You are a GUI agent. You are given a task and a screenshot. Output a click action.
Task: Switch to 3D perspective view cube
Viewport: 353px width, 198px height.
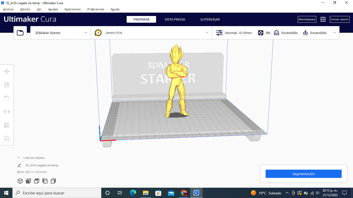coord(20,181)
